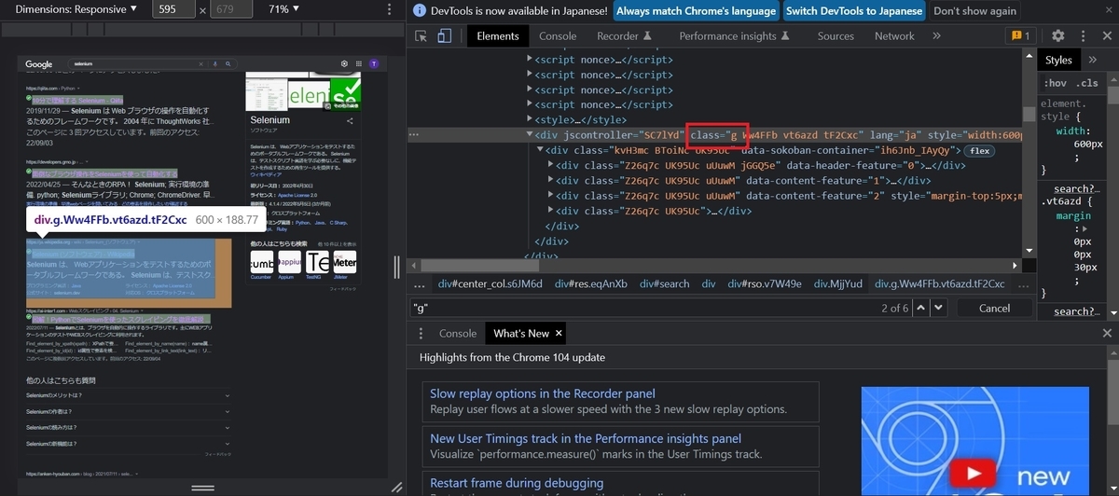
Task: Open the Sources tab
Action: (x=836, y=36)
